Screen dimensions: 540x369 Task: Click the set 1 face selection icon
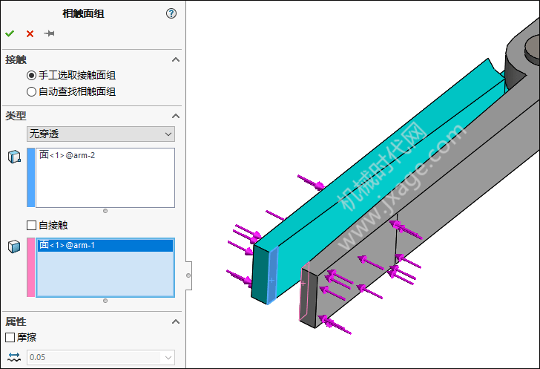tap(14, 157)
